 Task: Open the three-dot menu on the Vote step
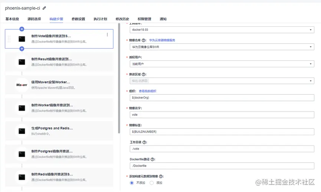point(107,35)
